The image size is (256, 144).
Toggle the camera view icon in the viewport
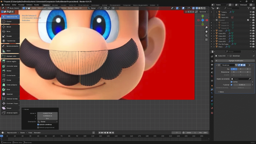pos(206,35)
